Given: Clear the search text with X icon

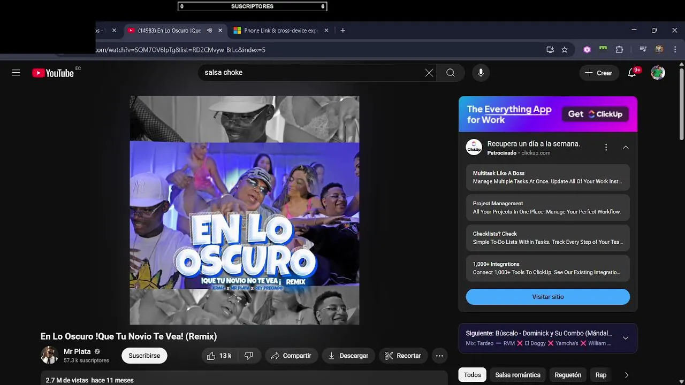Looking at the screenshot, I should [429, 73].
